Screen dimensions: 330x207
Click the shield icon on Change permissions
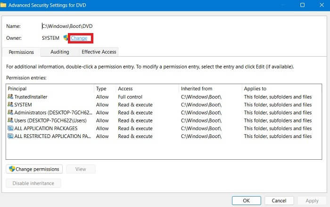[x=12, y=169]
